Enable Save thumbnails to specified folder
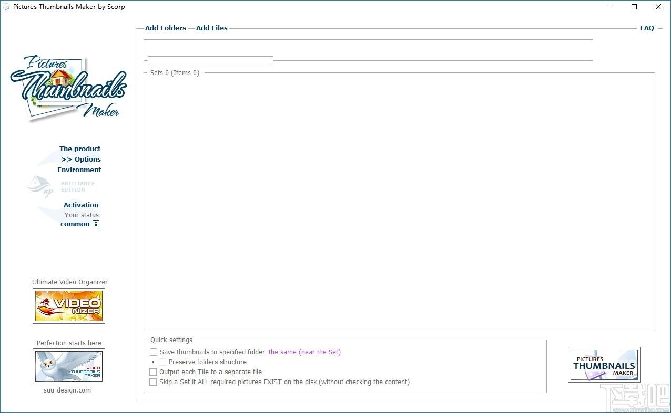Screen dimensions: 671x413 (x=154, y=352)
